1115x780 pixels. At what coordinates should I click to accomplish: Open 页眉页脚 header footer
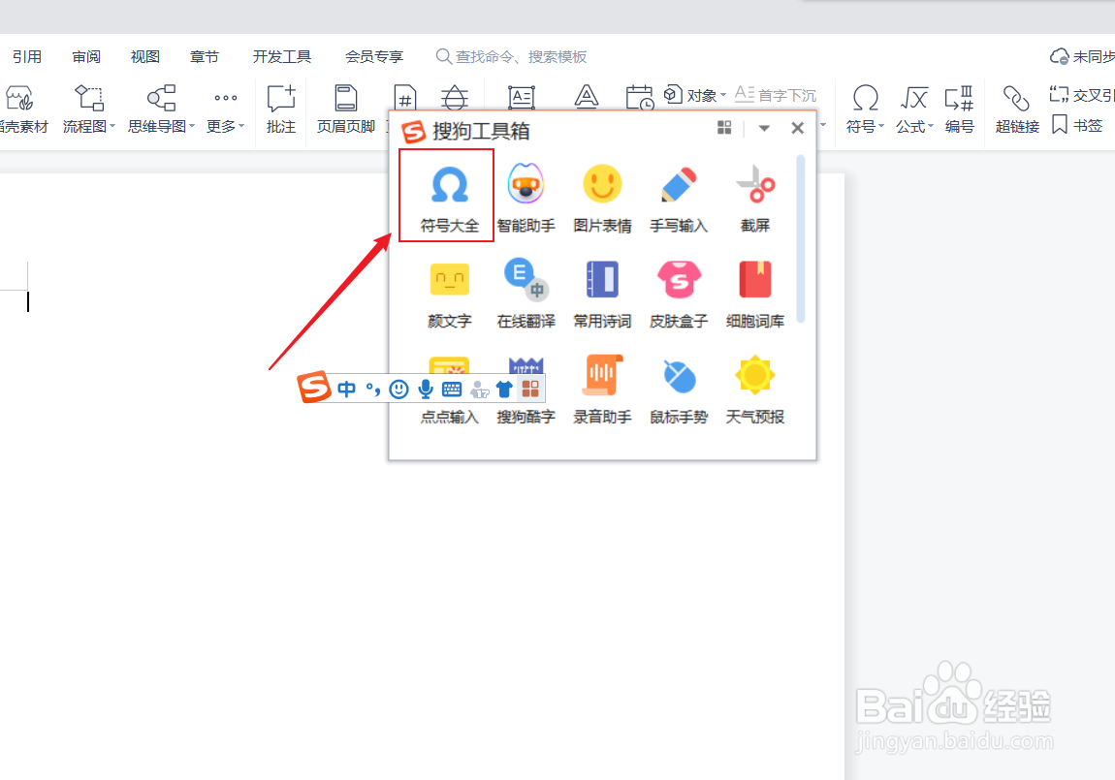tap(345, 109)
